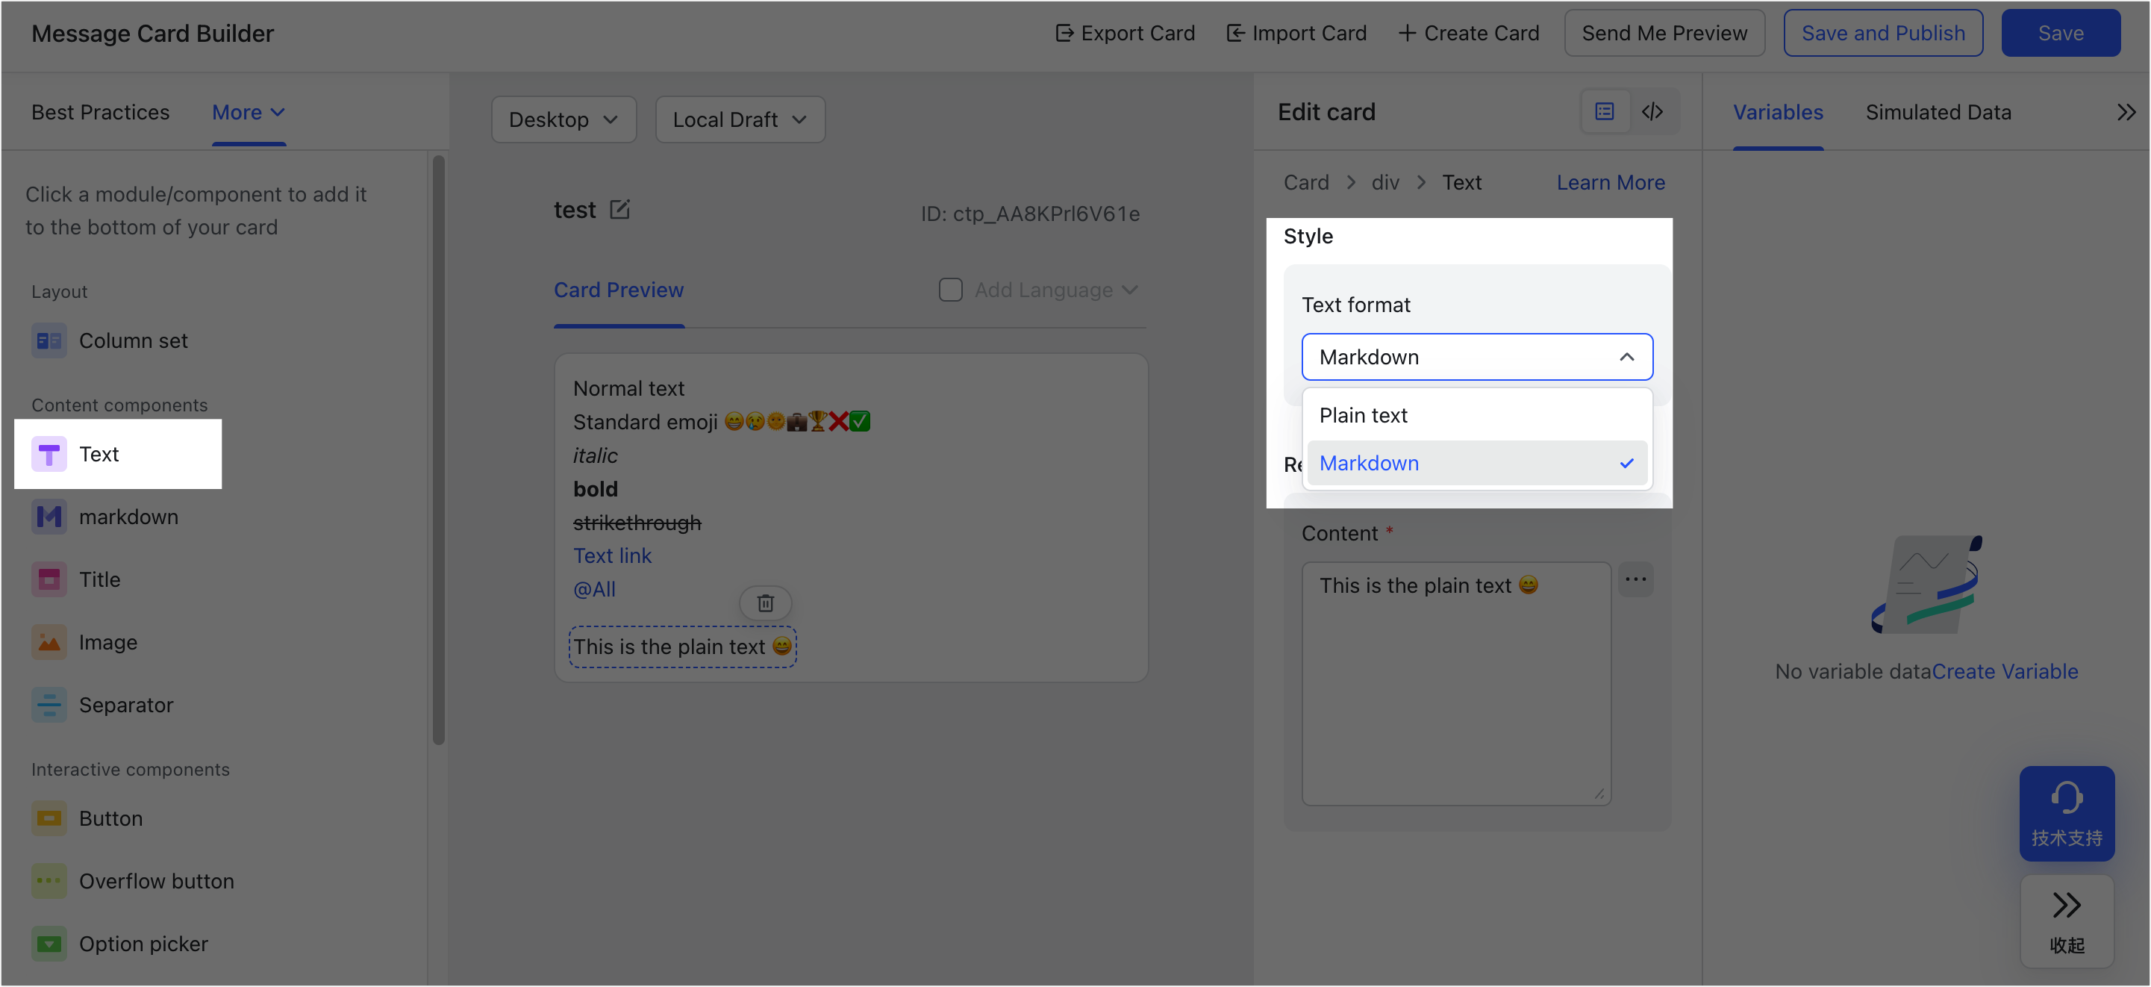
Task: Click Create Card
Action: pos(1468,34)
